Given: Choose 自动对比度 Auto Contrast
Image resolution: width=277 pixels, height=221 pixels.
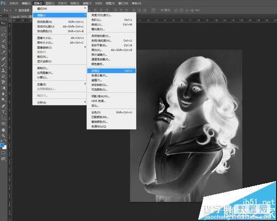Looking at the screenshot, I should click(60, 27).
